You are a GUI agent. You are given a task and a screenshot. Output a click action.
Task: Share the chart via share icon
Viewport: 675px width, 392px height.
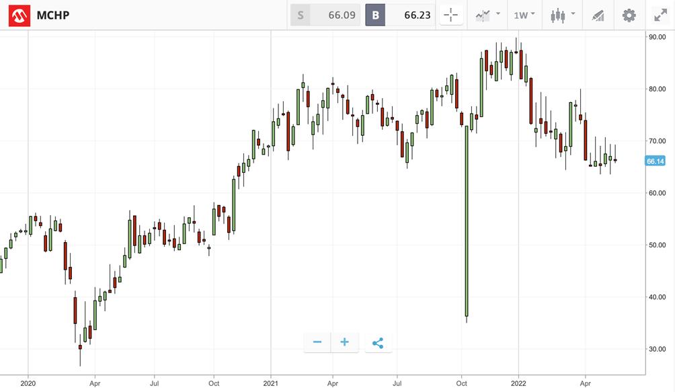pyautogui.click(x=378, y=343)
